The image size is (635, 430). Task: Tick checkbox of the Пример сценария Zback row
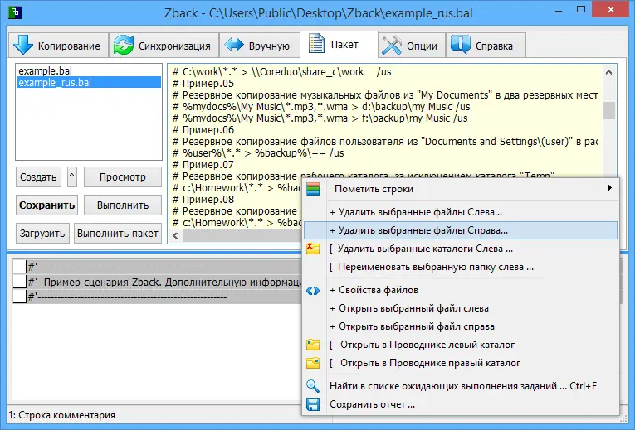point(19,282)
